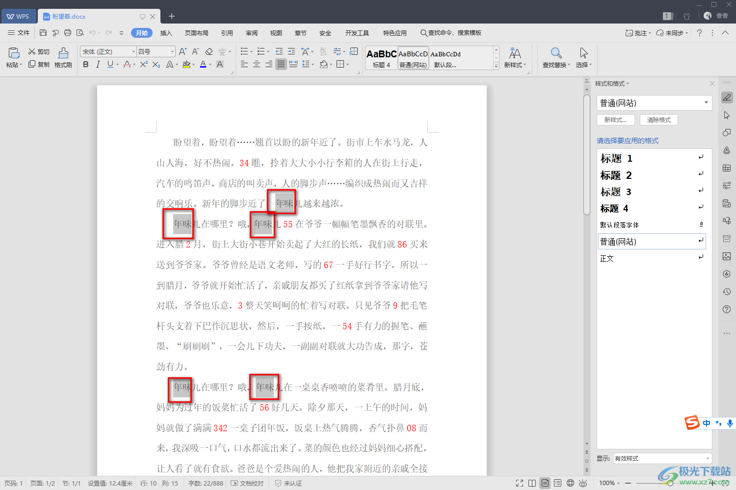Click the 清除格式 button in styles pane
Image resolution: width=736 pixels, height=490 pixels.
click(x=658, y=120)
